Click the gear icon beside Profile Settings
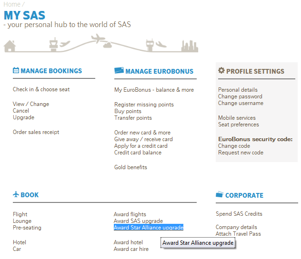This screenshot has height=259, width=301. coord(221,70)
